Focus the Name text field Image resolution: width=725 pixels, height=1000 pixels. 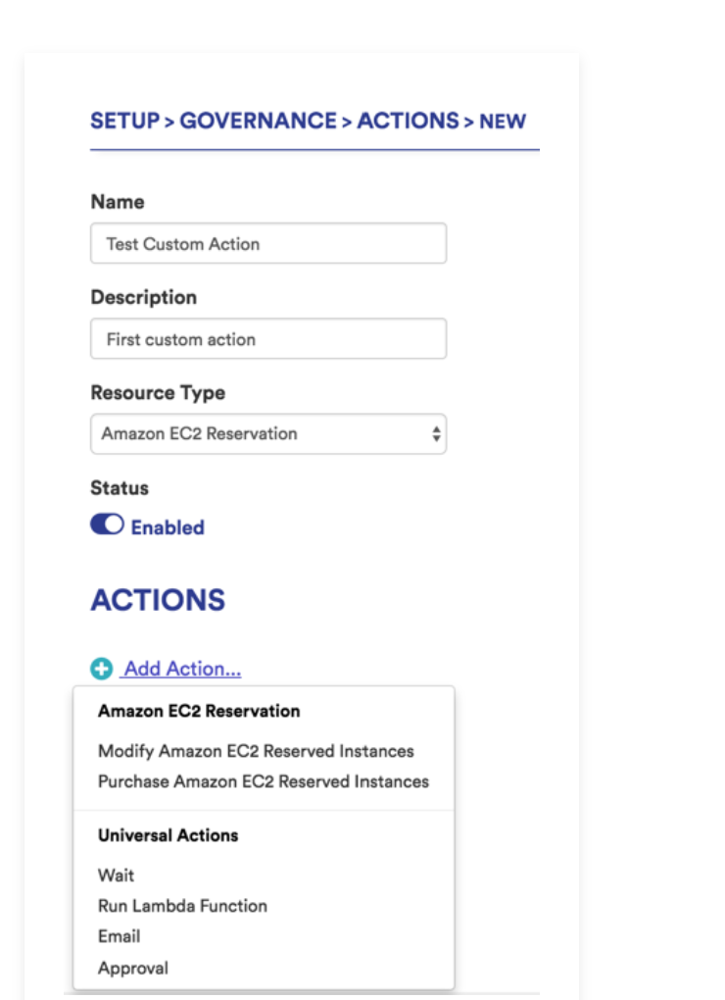pyautogui.click(x=267, y=243)
